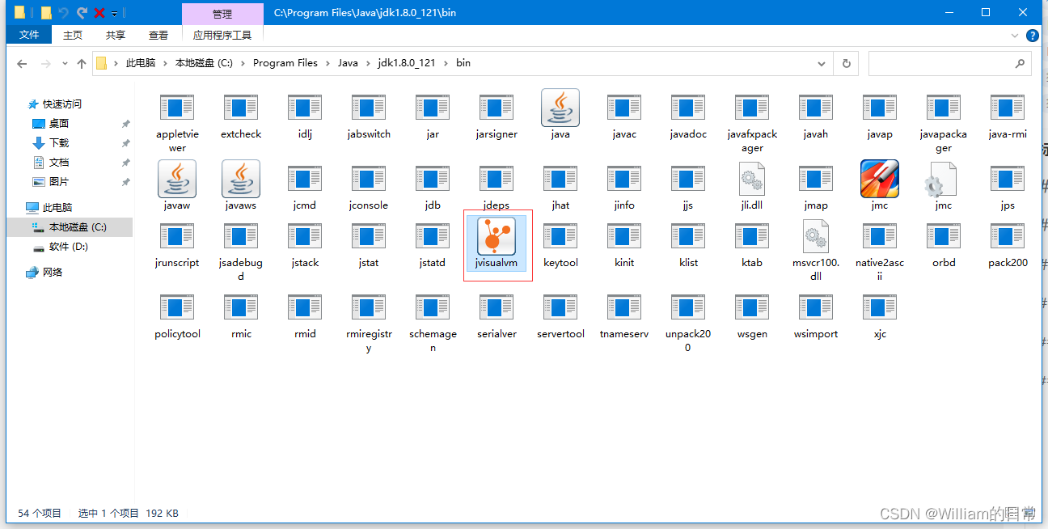
Task: Click Program Files in the address breadcrumb
Action: coord(285,63)
